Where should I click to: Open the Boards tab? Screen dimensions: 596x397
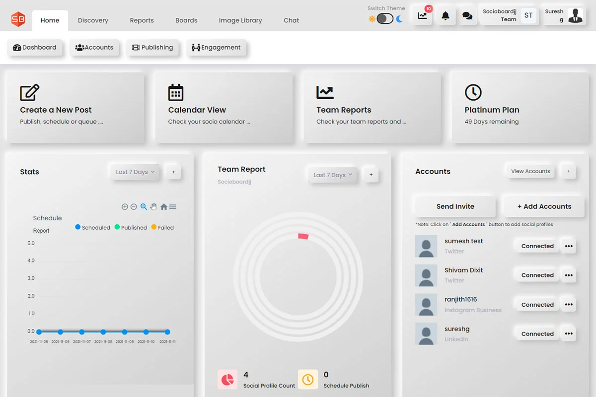(x=186, y=20)
